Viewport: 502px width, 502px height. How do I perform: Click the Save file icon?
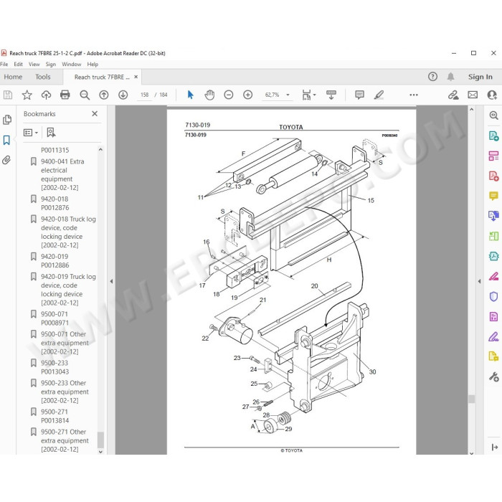(x=8, y=95)
